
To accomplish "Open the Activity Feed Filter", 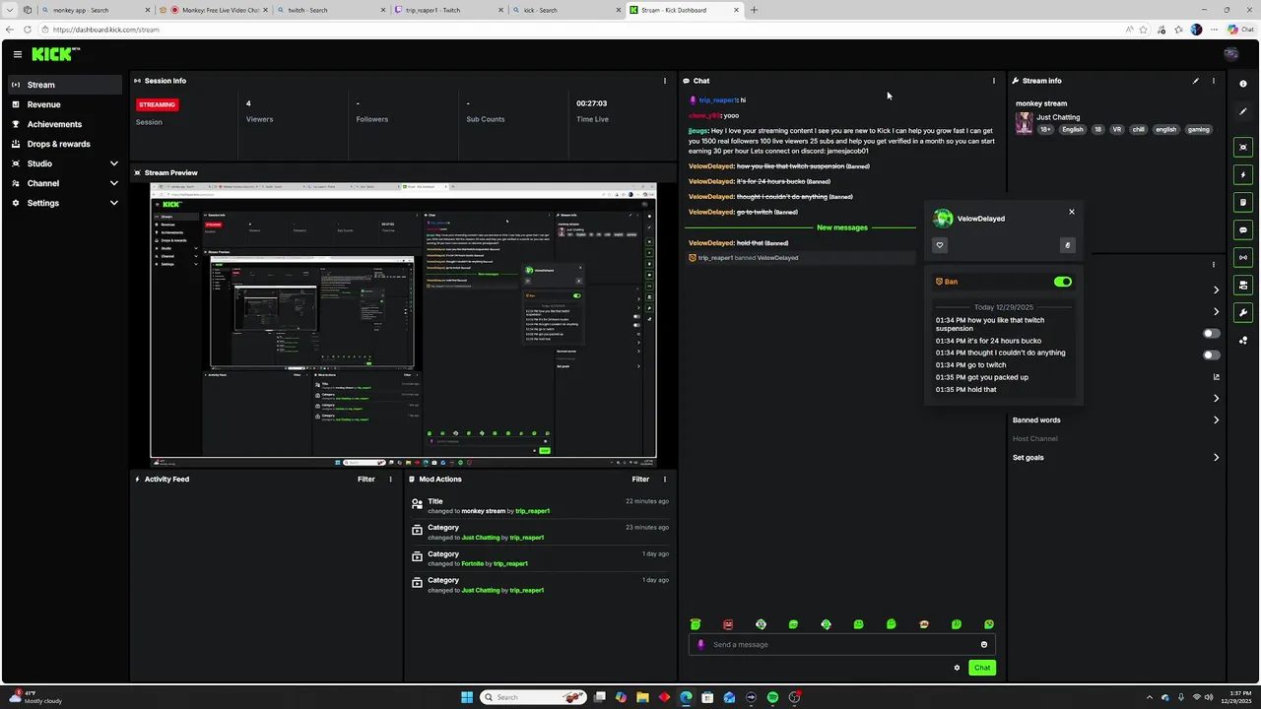I will [365, 480].
